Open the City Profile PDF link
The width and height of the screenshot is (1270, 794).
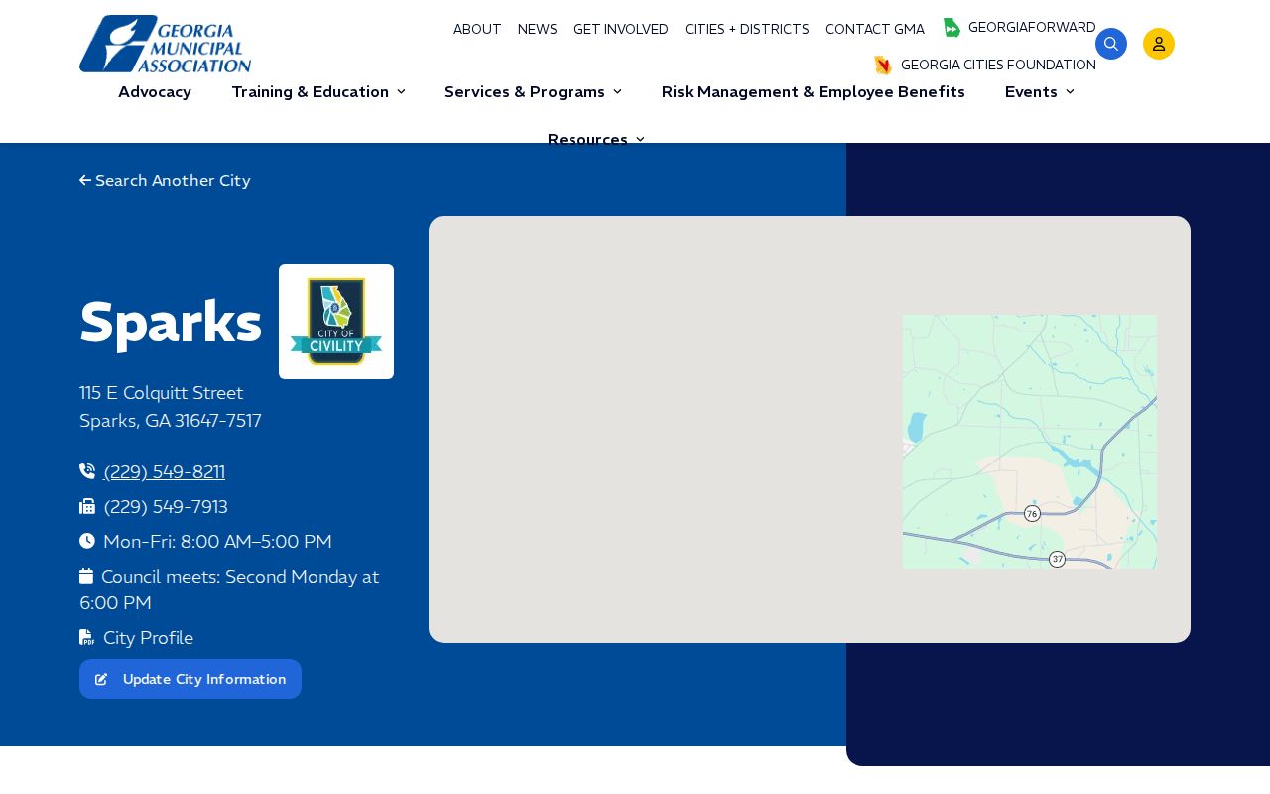[x=149, y=637]
